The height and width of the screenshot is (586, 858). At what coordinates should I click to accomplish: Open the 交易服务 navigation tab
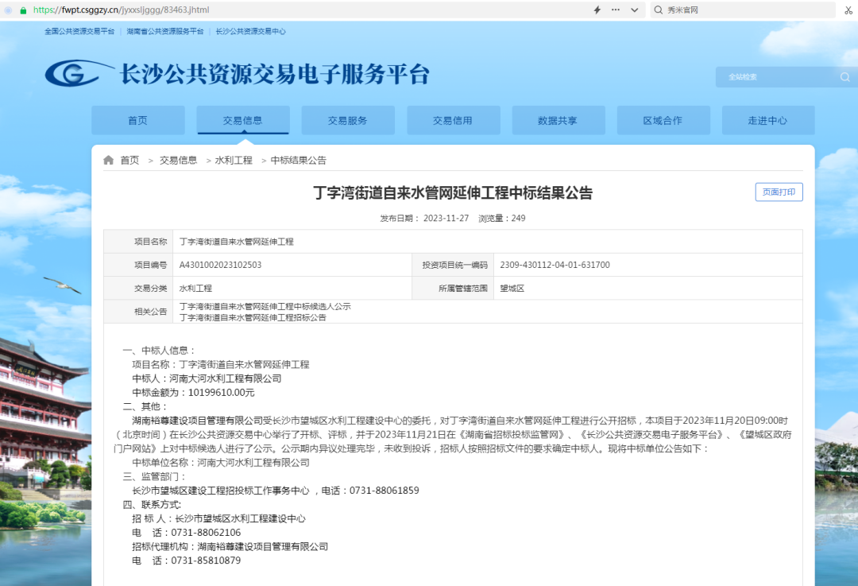[347, 121]
